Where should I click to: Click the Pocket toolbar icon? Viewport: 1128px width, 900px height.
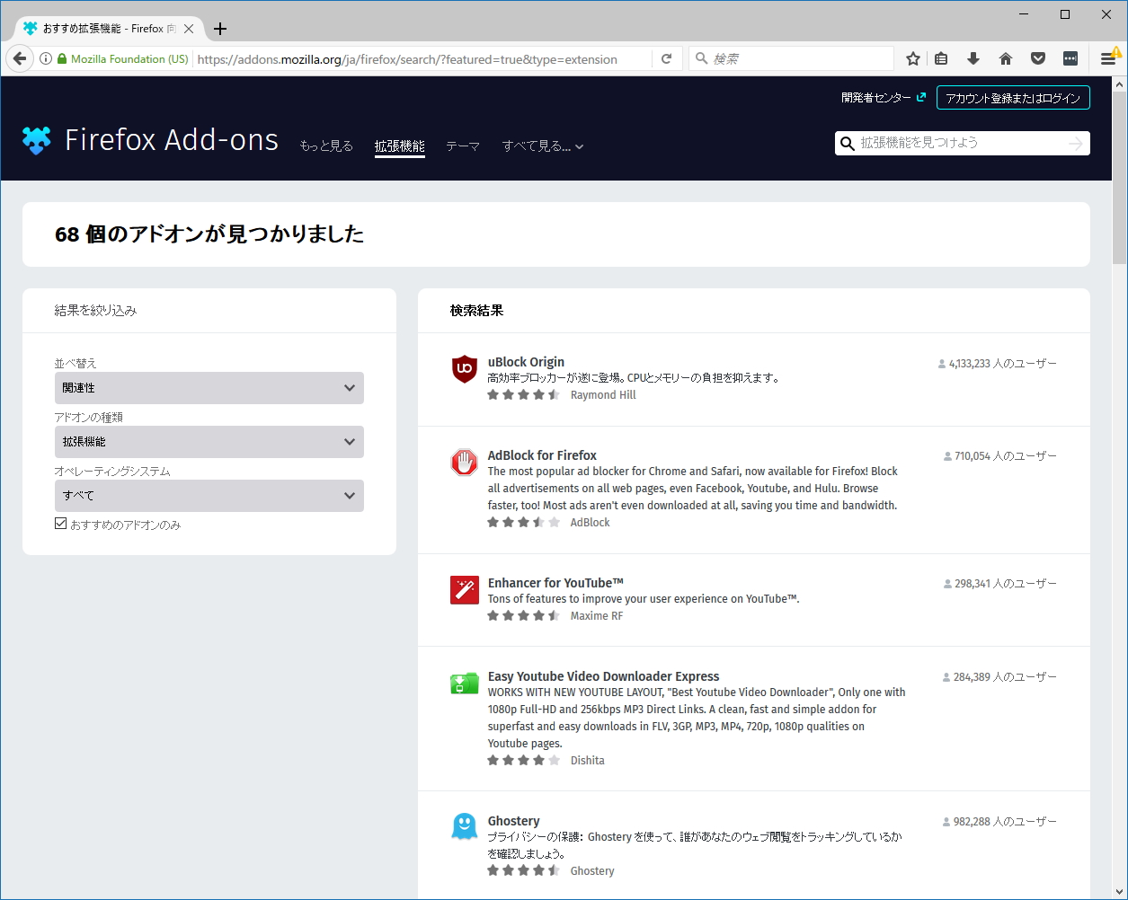pyautogui.click(x=1038, y=59)
